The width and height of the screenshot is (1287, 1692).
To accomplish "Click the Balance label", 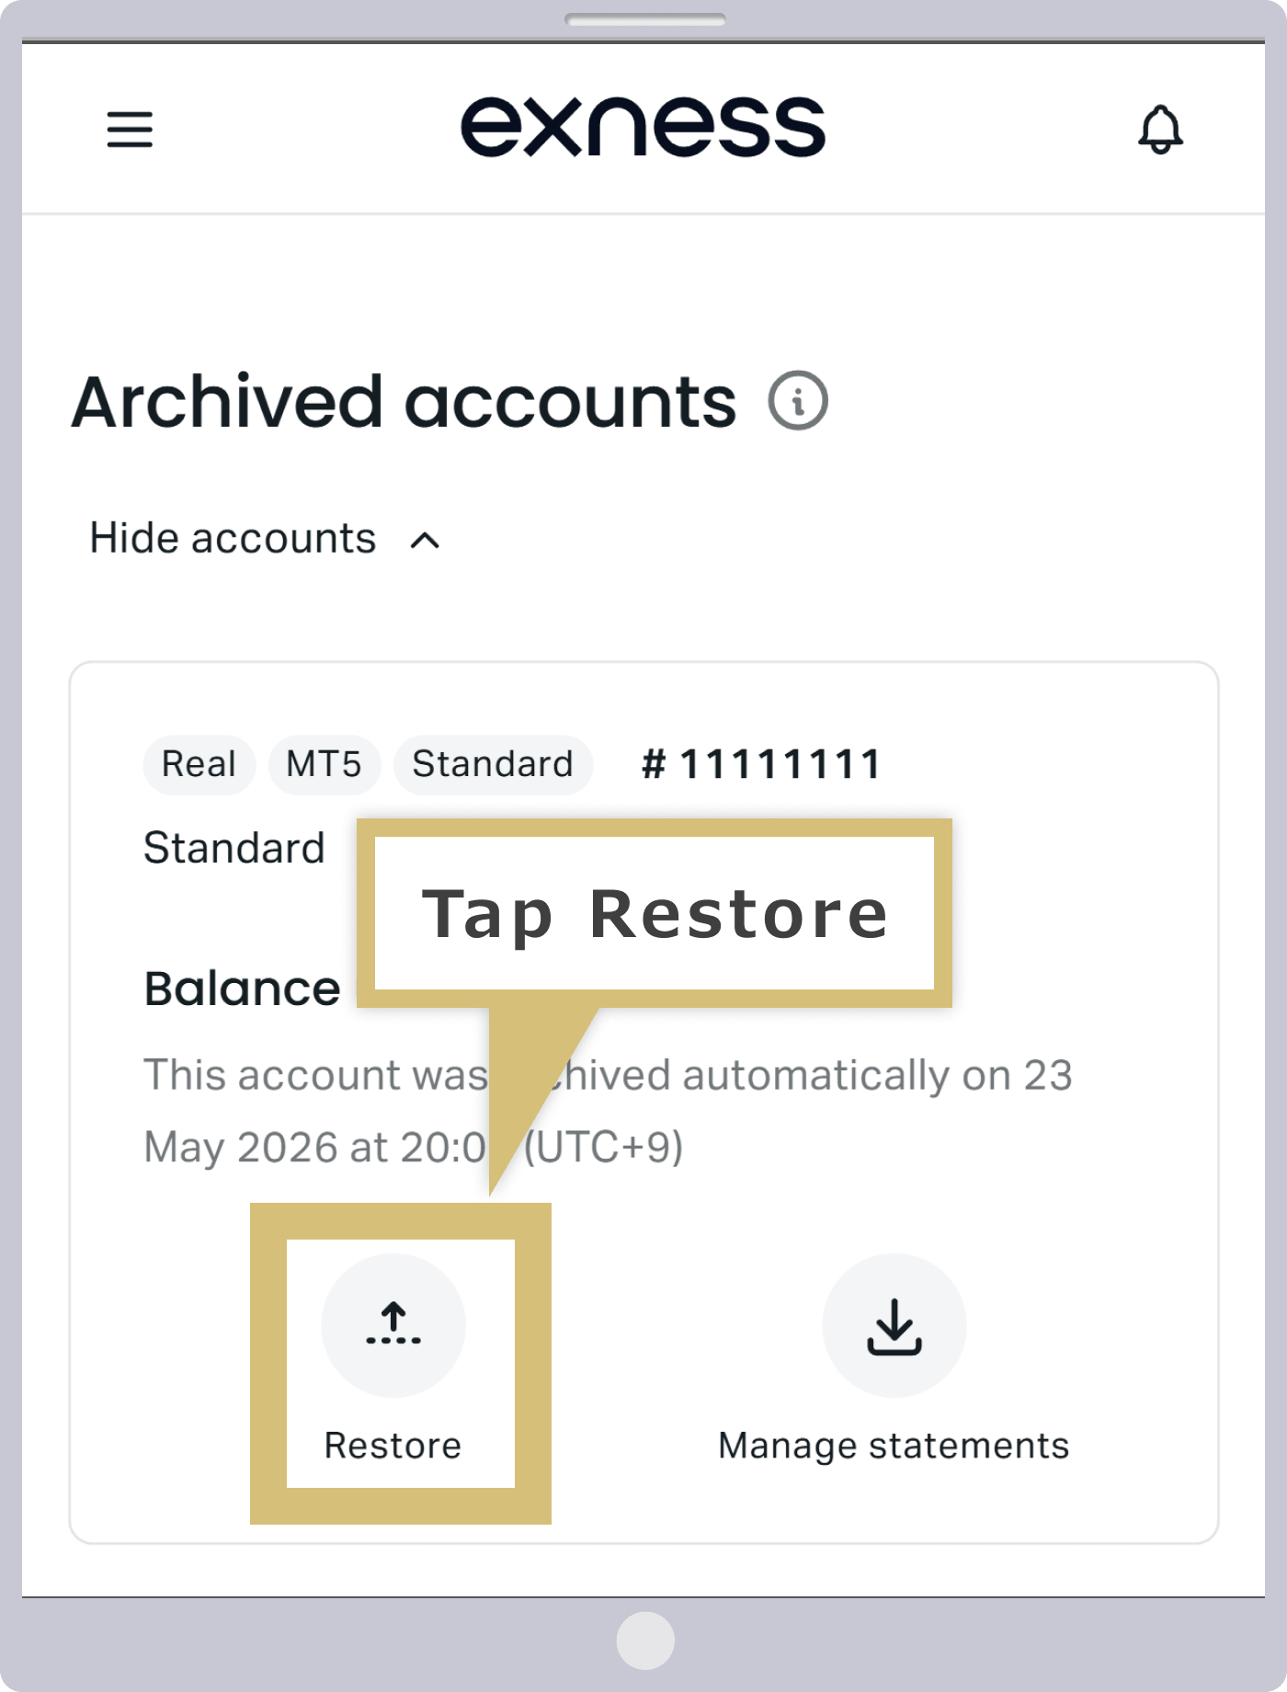I will pos(242,989).
